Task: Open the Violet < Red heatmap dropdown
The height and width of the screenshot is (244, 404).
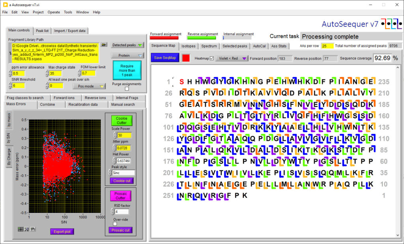Action: tap(231, 58)
